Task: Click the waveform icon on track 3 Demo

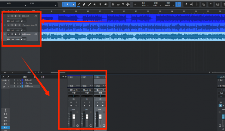Action: click(36, 34)
